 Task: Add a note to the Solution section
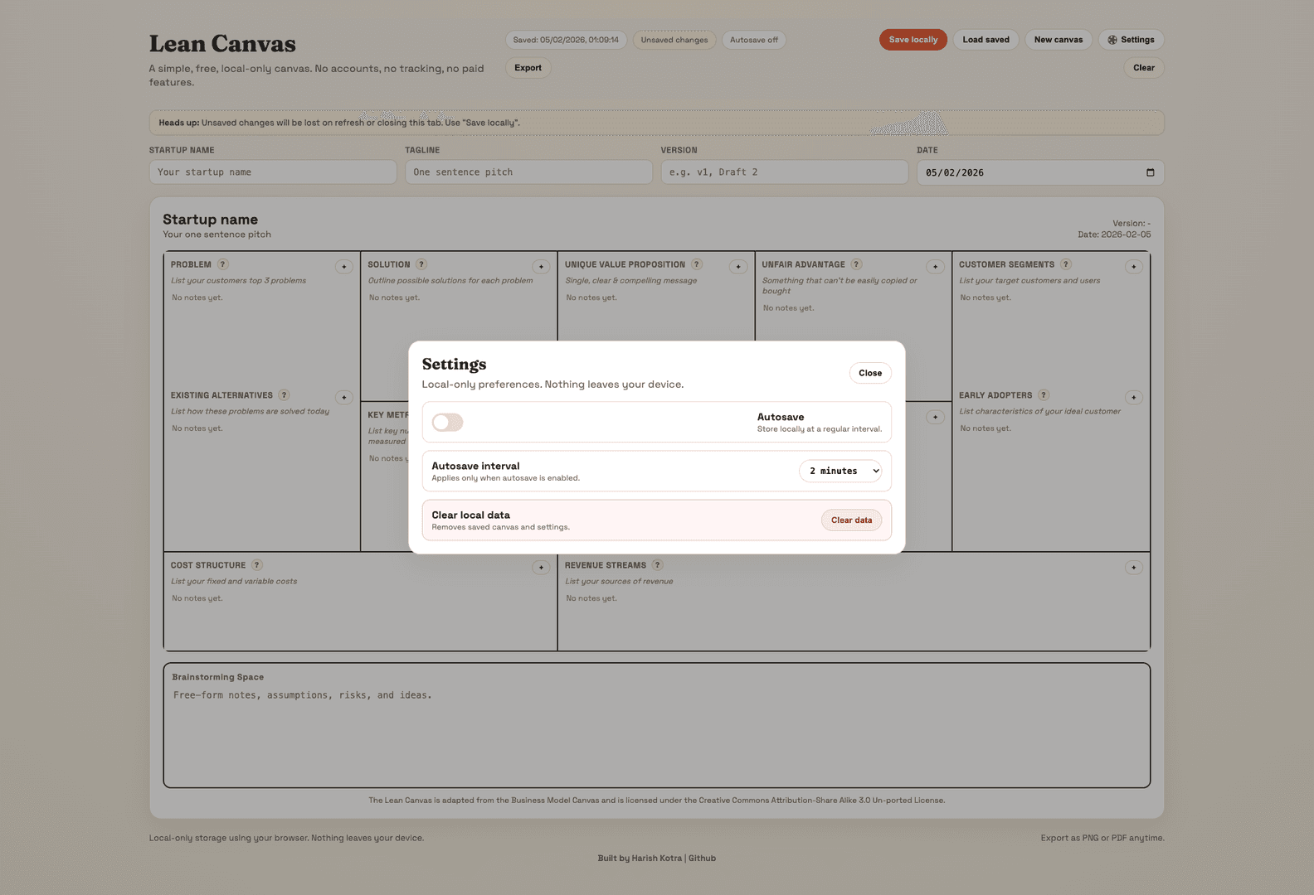[x=541, y=267]
